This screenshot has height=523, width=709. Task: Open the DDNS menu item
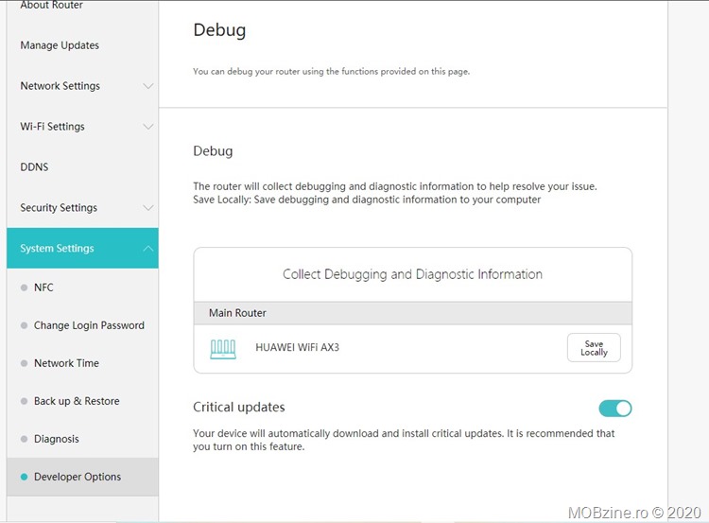point(34,167)
